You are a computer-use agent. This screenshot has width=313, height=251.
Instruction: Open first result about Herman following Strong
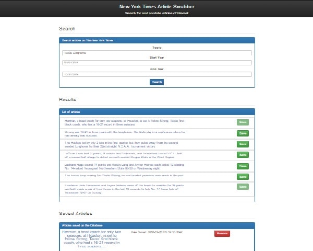[124, 122]
